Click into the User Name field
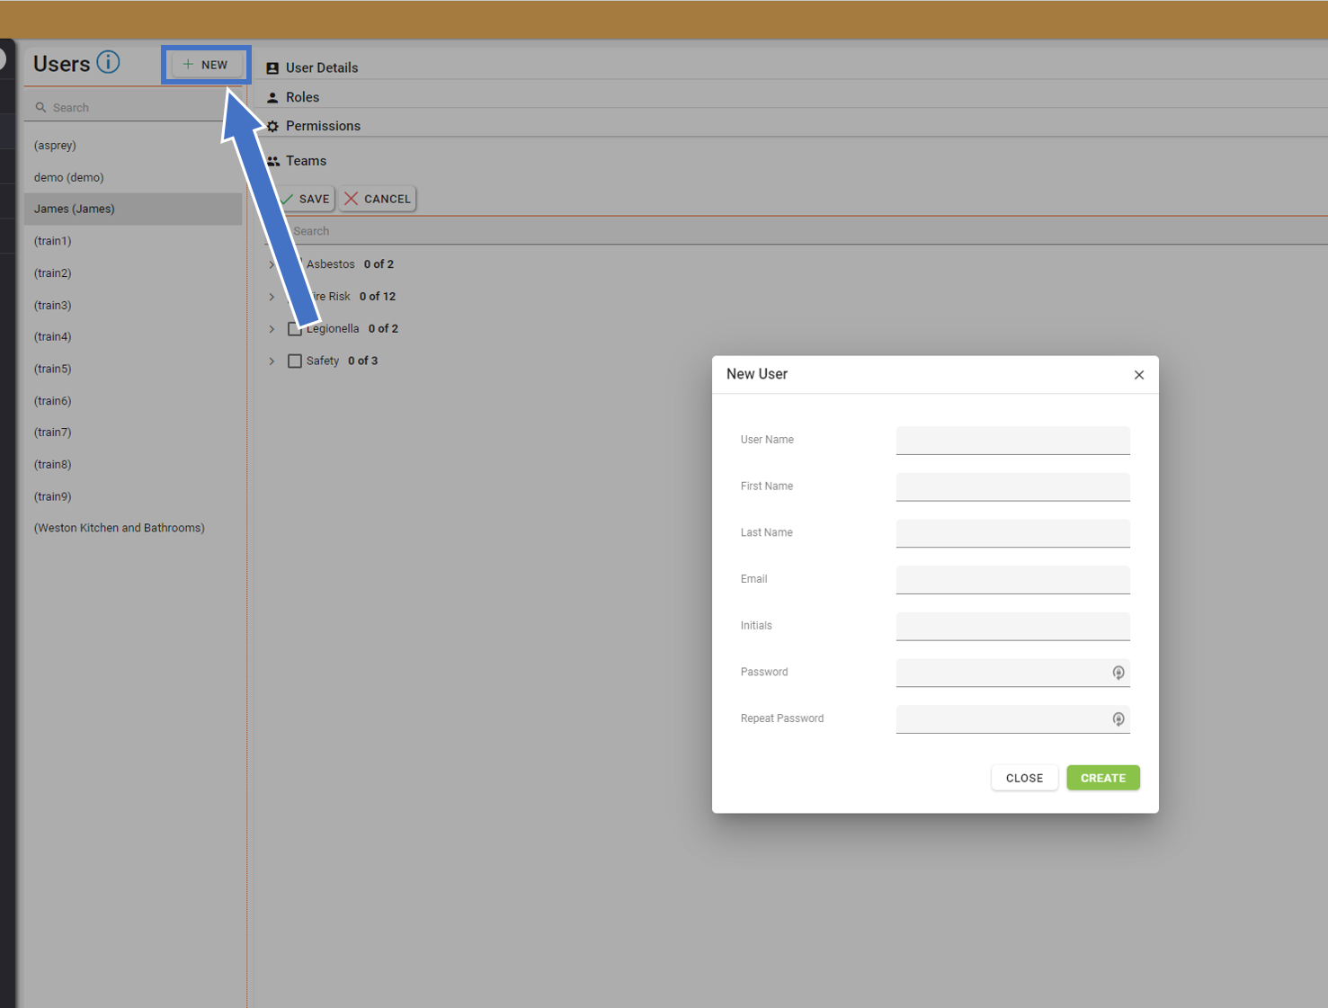 tap(1012, 440)
